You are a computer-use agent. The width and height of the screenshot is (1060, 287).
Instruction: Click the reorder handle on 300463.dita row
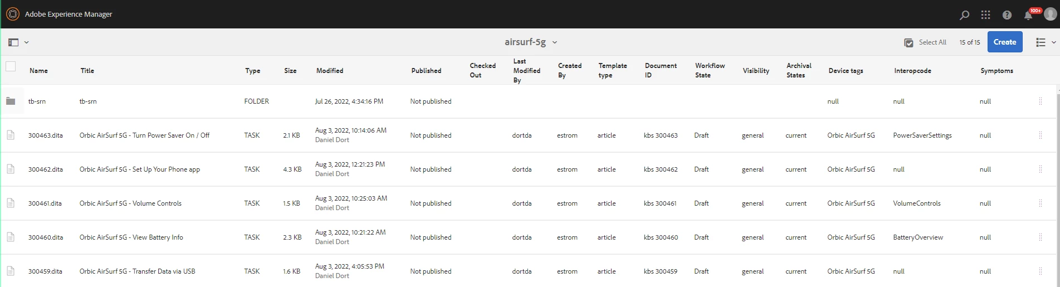1040,135
